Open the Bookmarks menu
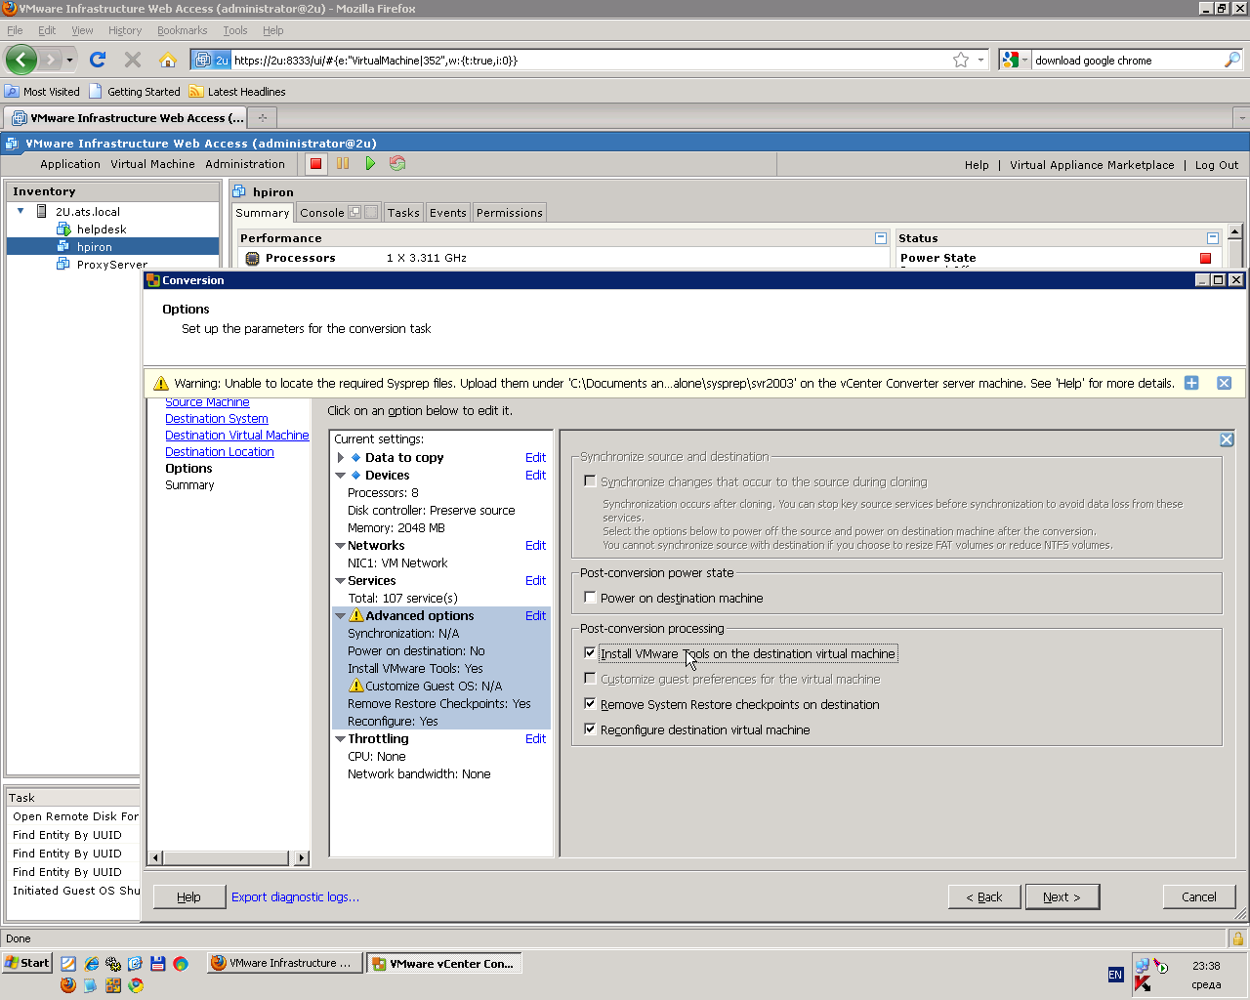Screen dimensions: 1250x1000 [x=183, y=30]
